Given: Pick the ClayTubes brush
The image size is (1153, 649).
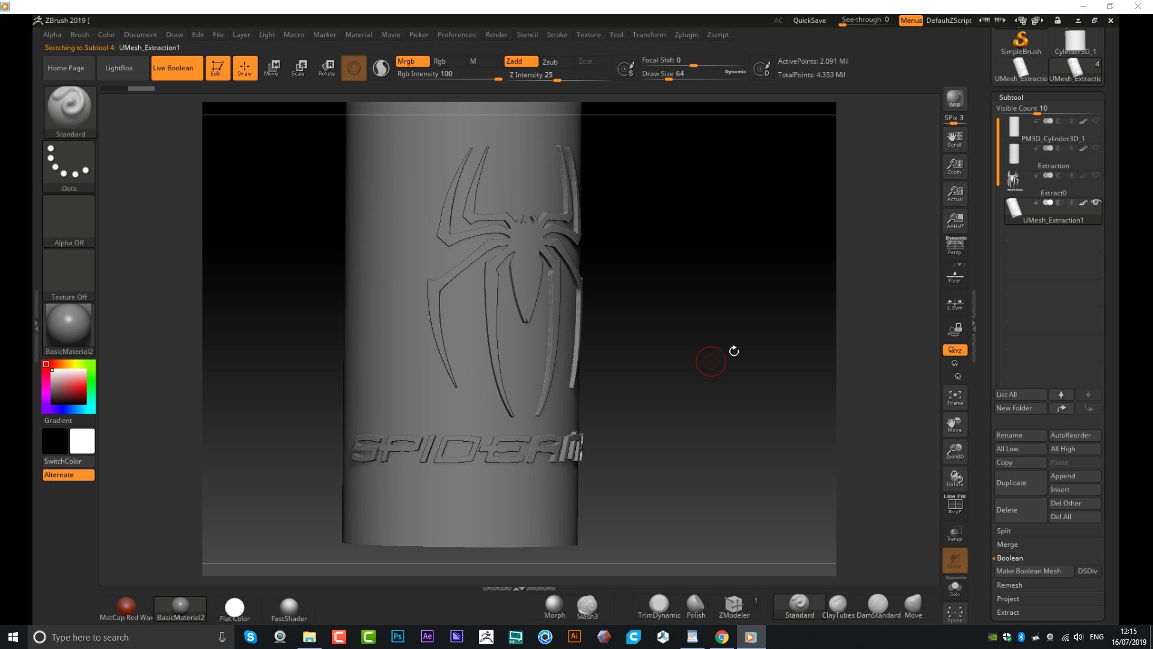Looking at the screenshot, I should (x=838, y=607).
